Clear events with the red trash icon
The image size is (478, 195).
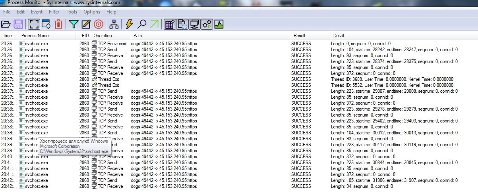point(58,24)
